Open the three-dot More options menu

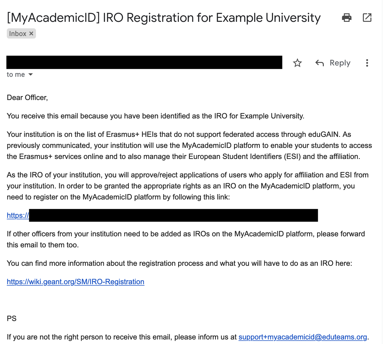pos(367,63)
